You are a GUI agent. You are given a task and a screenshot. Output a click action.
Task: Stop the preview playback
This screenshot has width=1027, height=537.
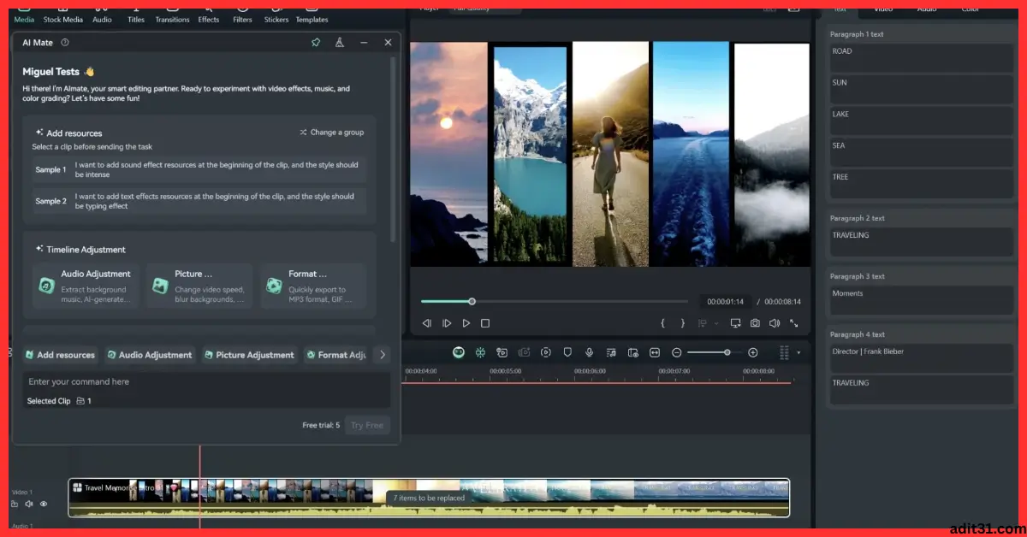click(485, 323)
